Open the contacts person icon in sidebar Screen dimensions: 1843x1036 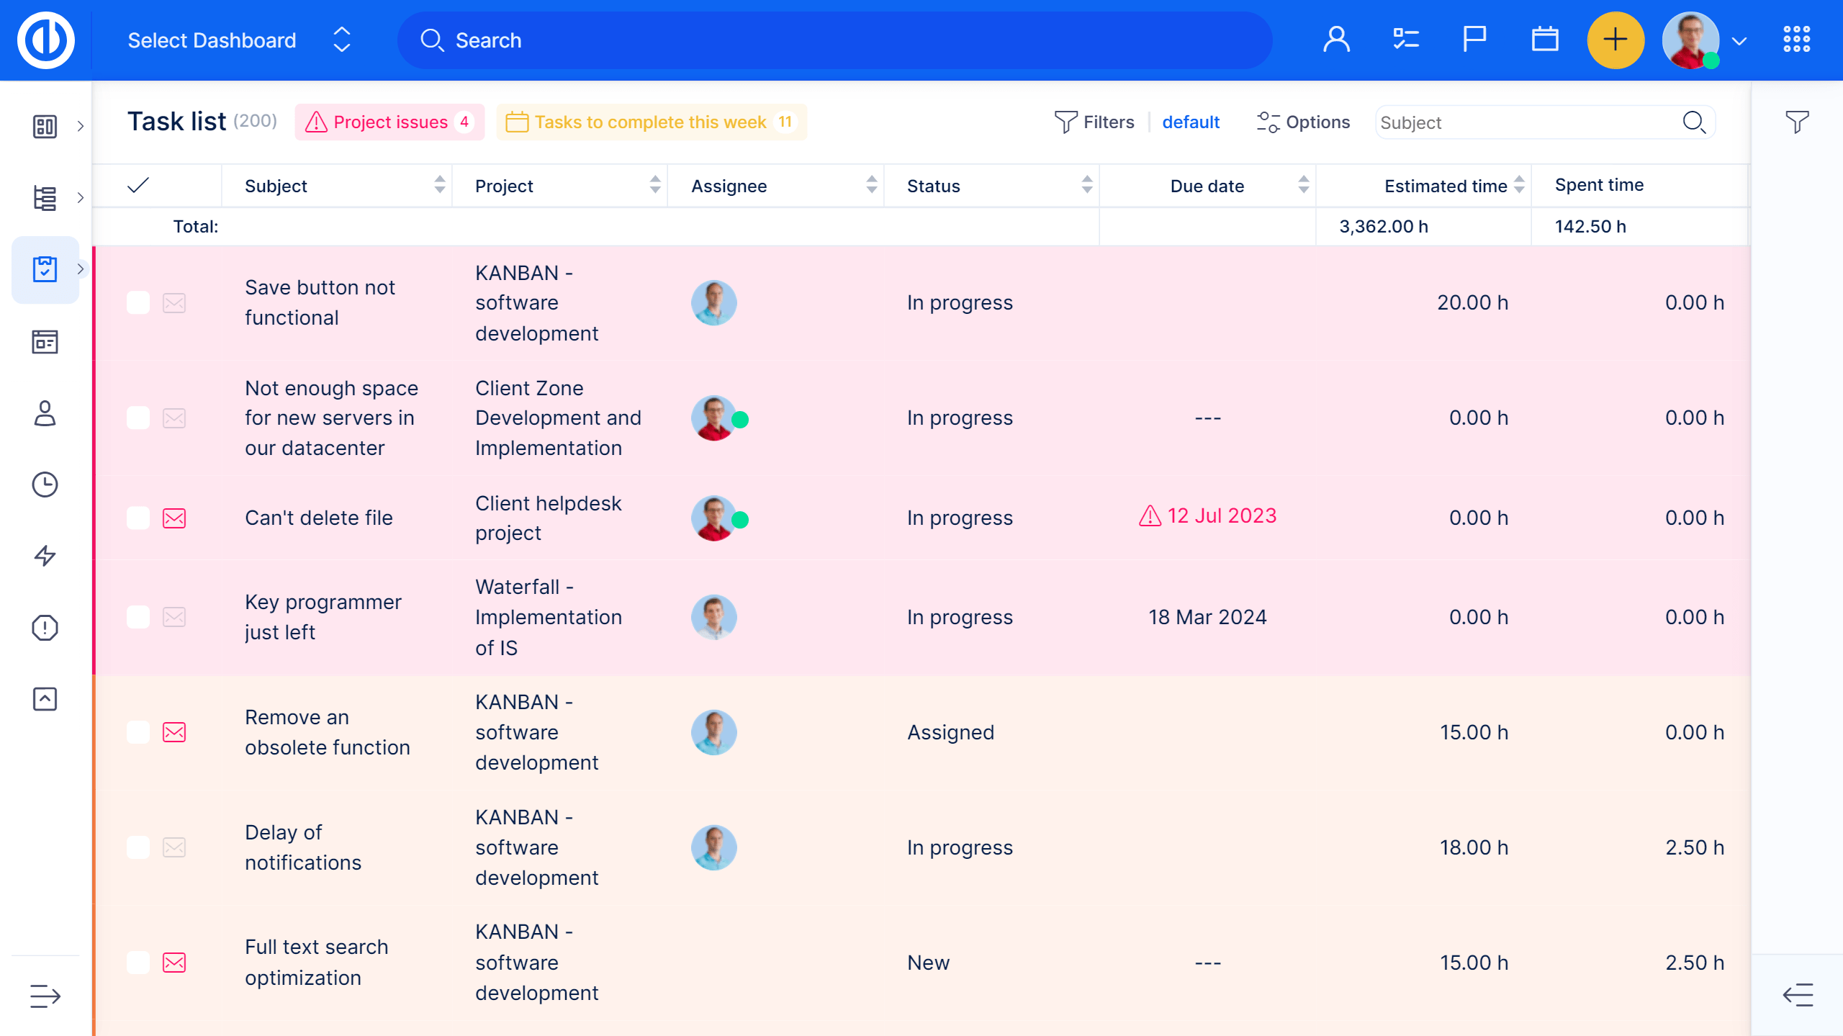click(45, 413)
